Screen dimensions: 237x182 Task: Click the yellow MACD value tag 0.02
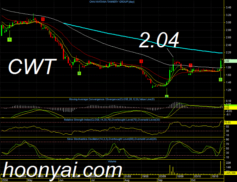tap(230, 108)
